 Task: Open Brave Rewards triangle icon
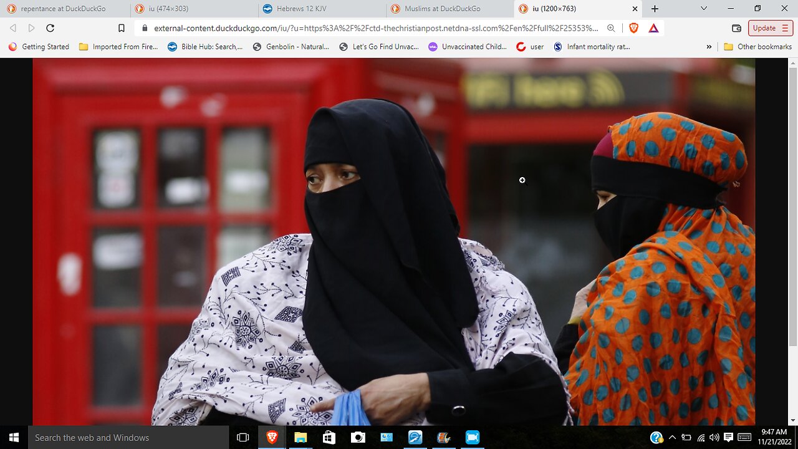pyautogui.click(x=653, y=28)
